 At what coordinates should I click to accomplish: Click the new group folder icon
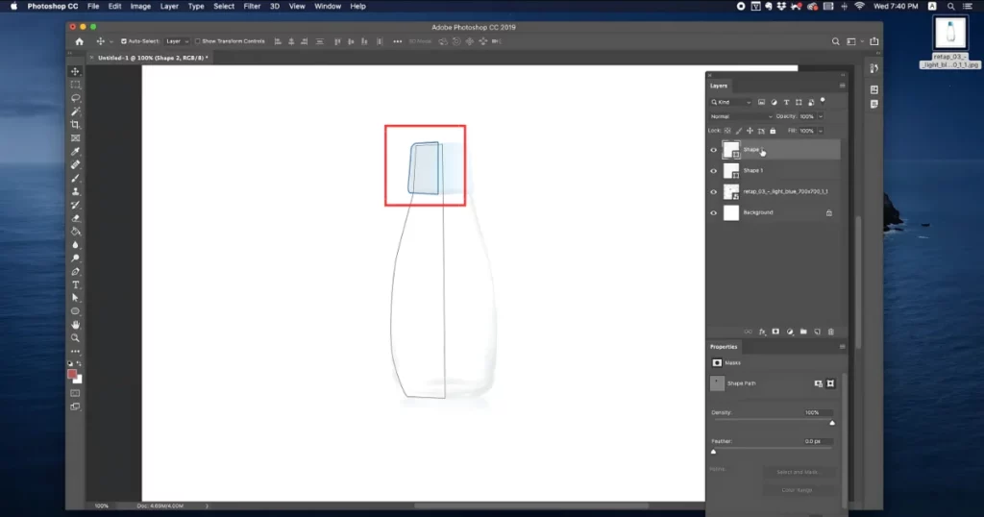tap(803, 332)
